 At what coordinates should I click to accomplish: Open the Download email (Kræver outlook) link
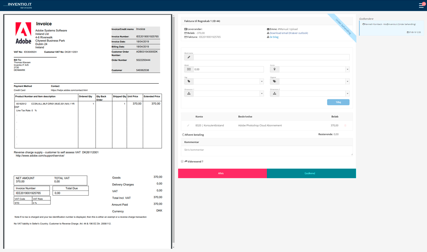click(x=289, y=33)
